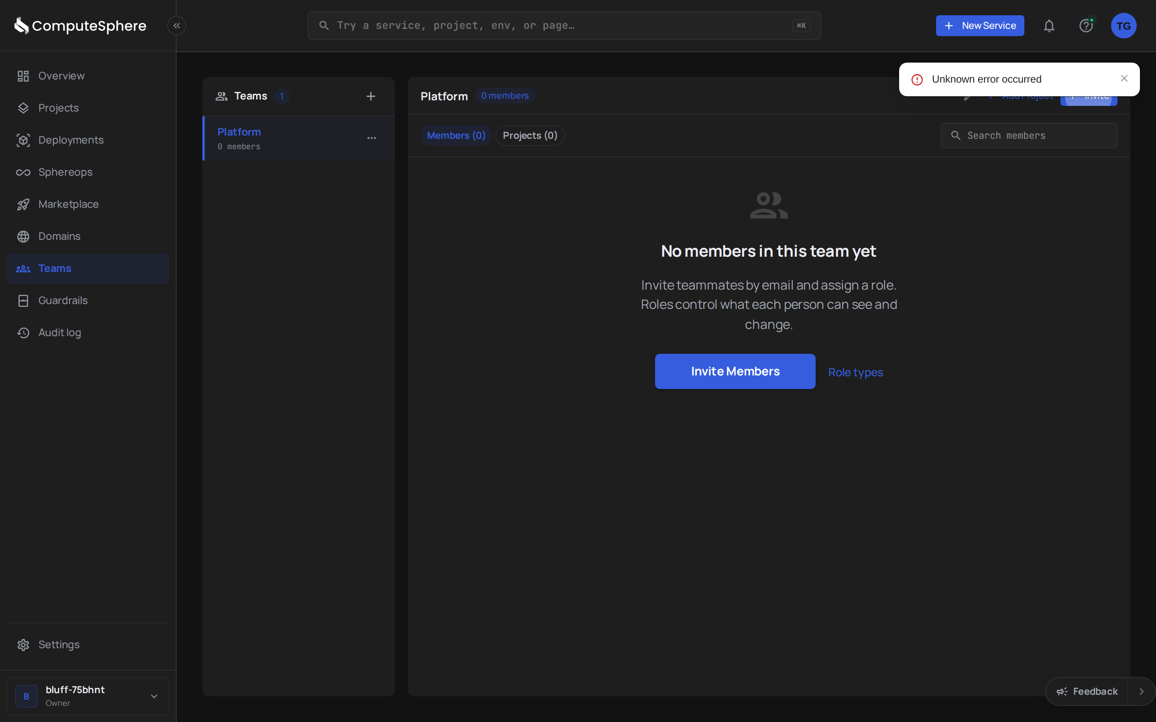Switch to Projects (0) tab
The image size is (1156, 722).
(x=530, y=136)
